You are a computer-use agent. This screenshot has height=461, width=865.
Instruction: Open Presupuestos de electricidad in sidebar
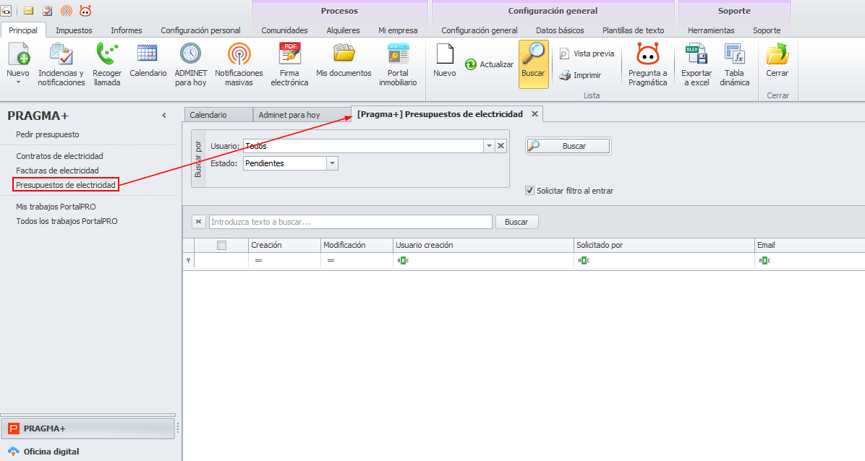click(66, 185)
